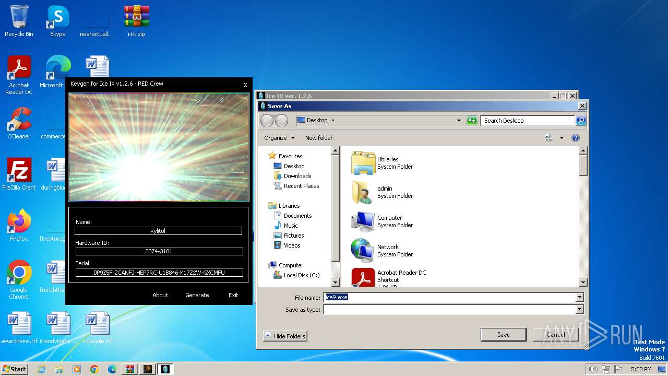The width and height of the screenshot is (668, 376).
Task: Expand the Desktop address path dropdown
Action: [x=333, y=121]
